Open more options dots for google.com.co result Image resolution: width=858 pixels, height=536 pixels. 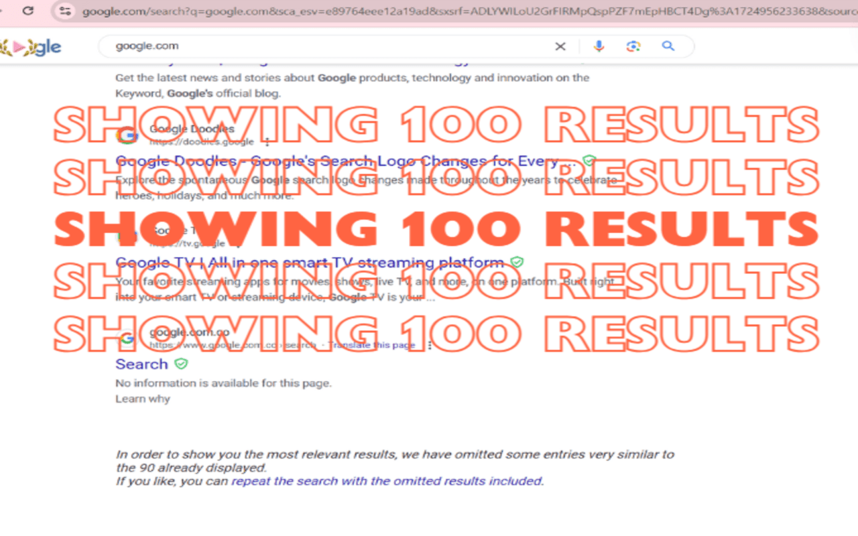coord(430,345)
